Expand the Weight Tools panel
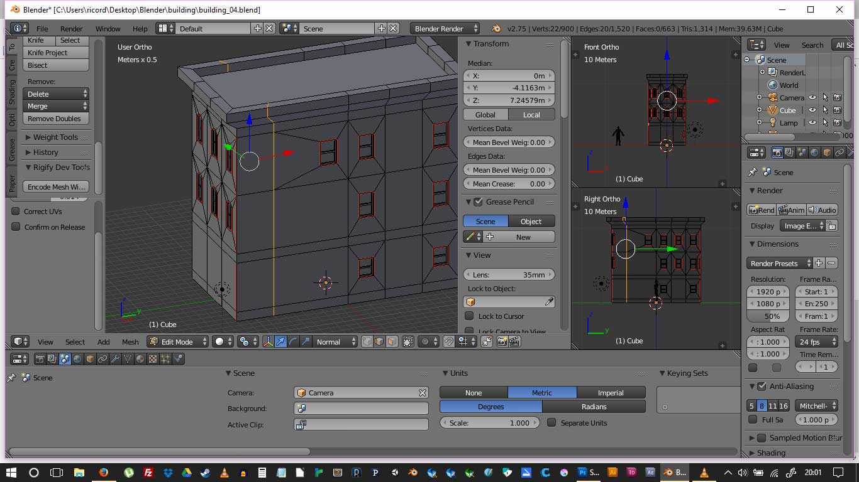 pyautogui.click(x=55, y=137)
